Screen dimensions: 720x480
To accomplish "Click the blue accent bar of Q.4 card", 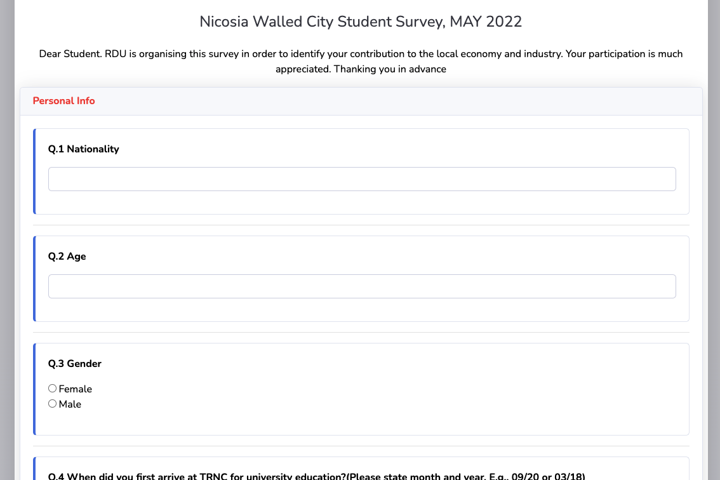I will (x=34, y=470).
